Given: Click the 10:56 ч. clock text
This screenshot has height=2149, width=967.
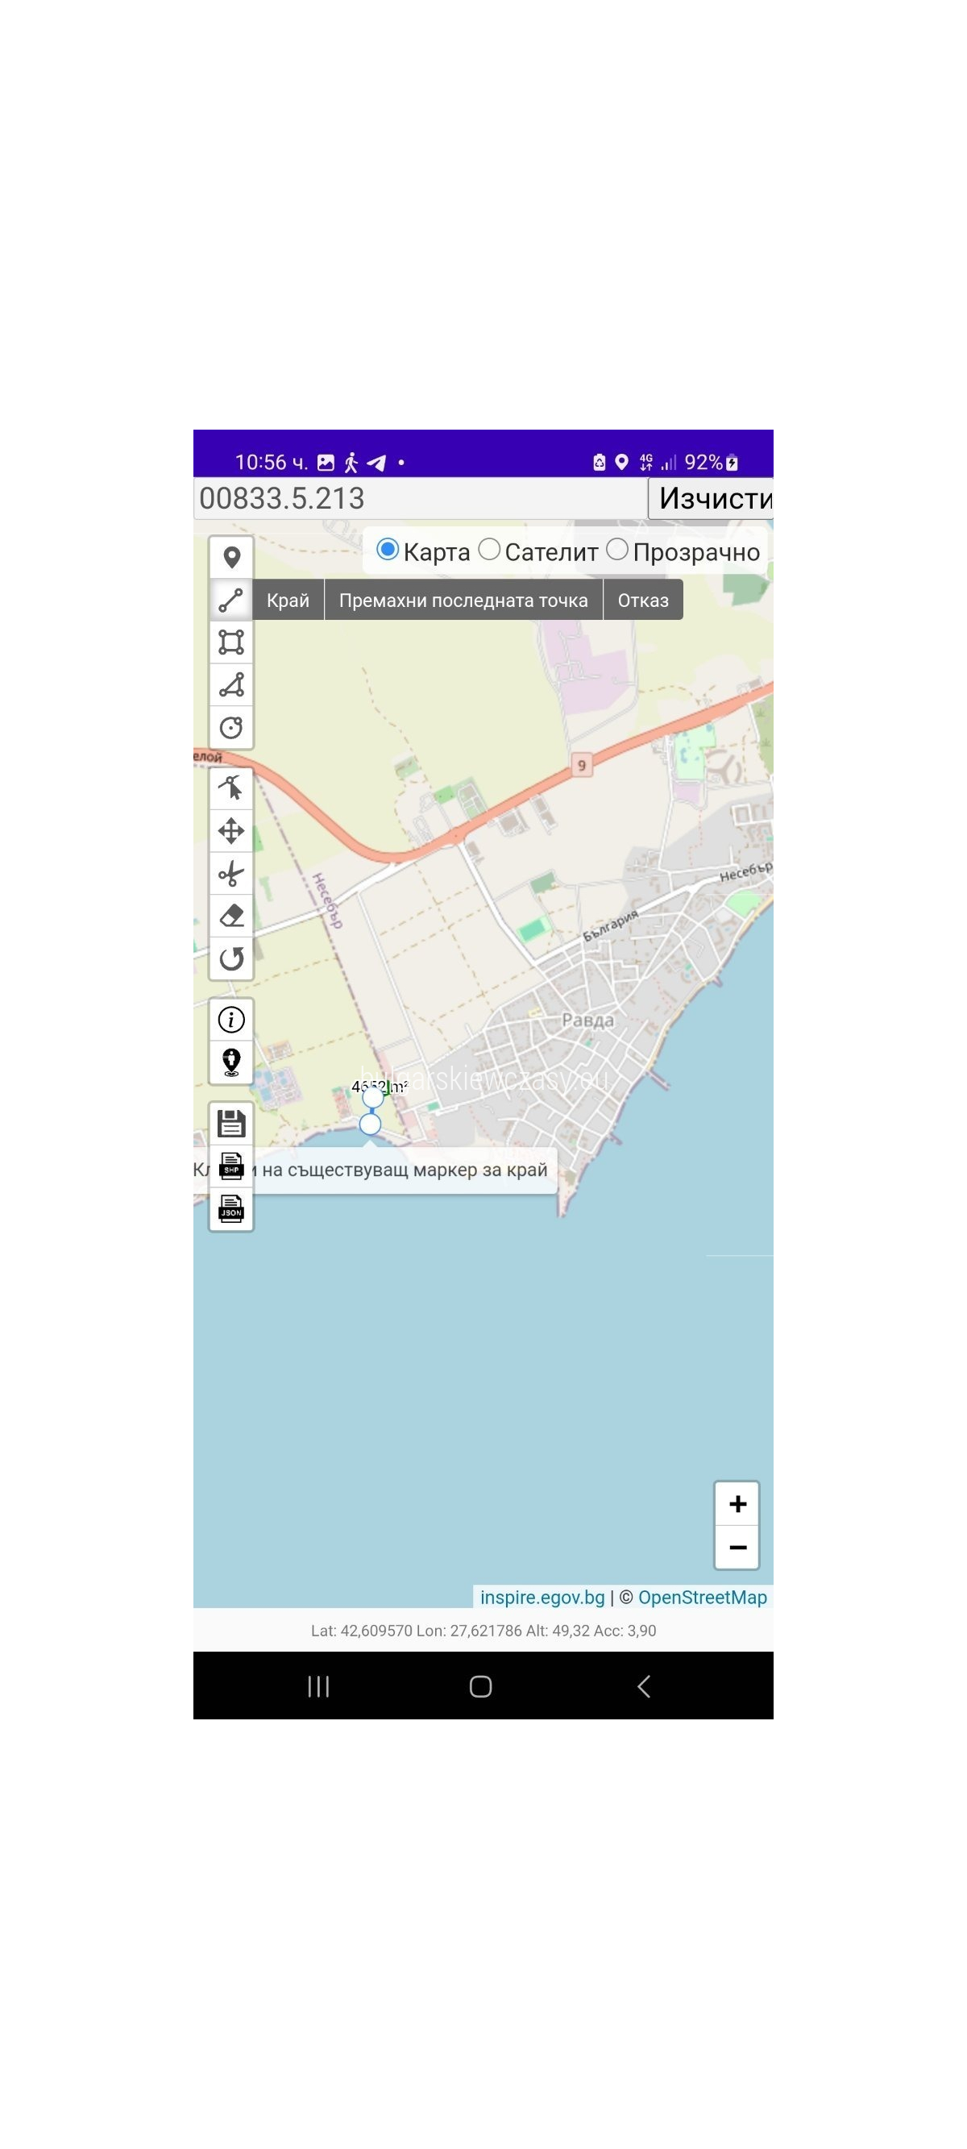Looking at the screenshot, I should click(271, 462).
